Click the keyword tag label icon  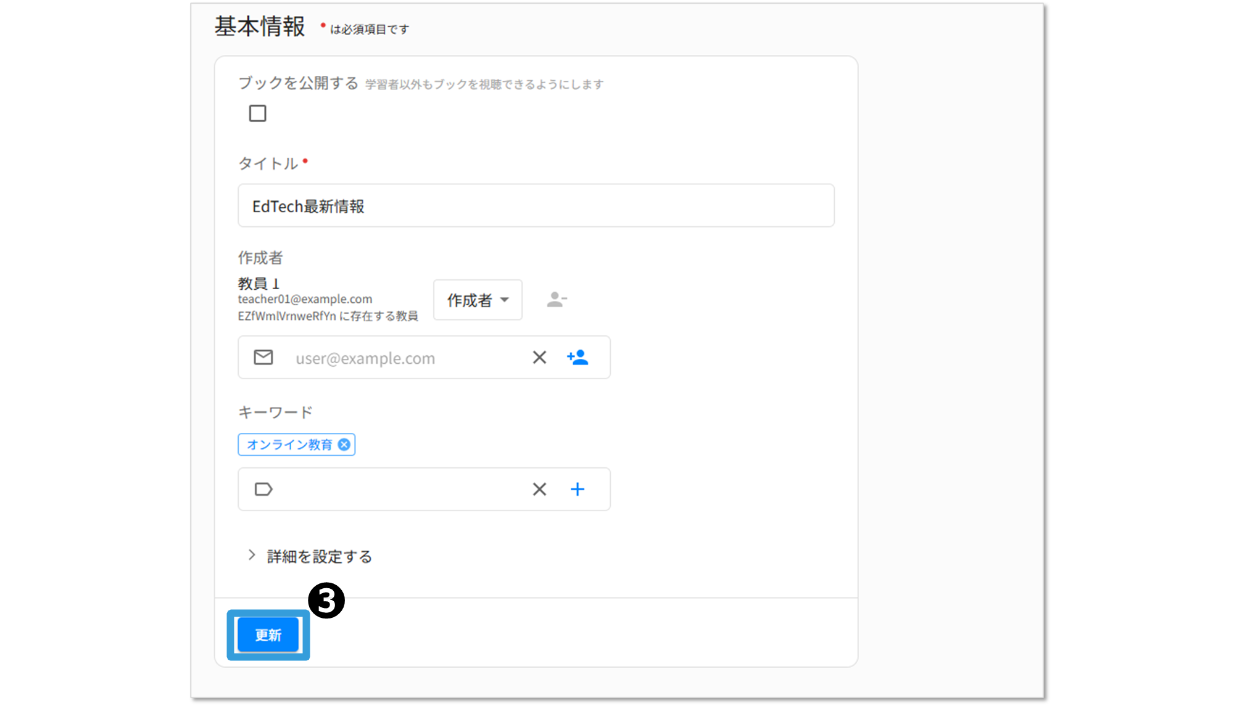click(x=263, y=490)
